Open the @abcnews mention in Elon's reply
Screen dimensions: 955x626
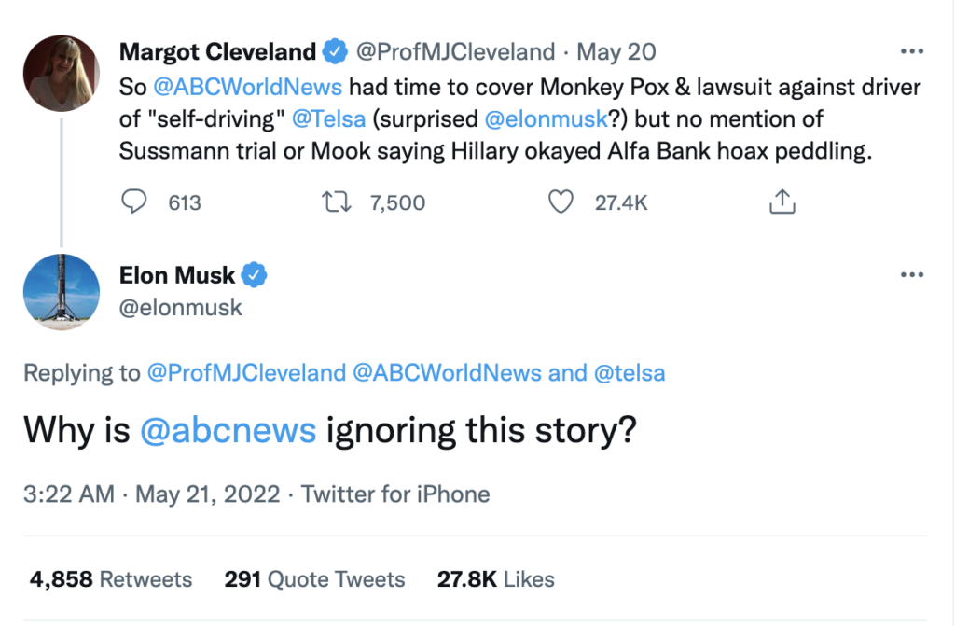pyautogui.click(x=228, y=430)
